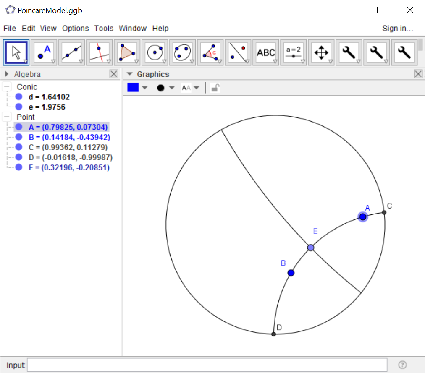Toggle the Graphics view lock icon

click(x=215, y=87)
